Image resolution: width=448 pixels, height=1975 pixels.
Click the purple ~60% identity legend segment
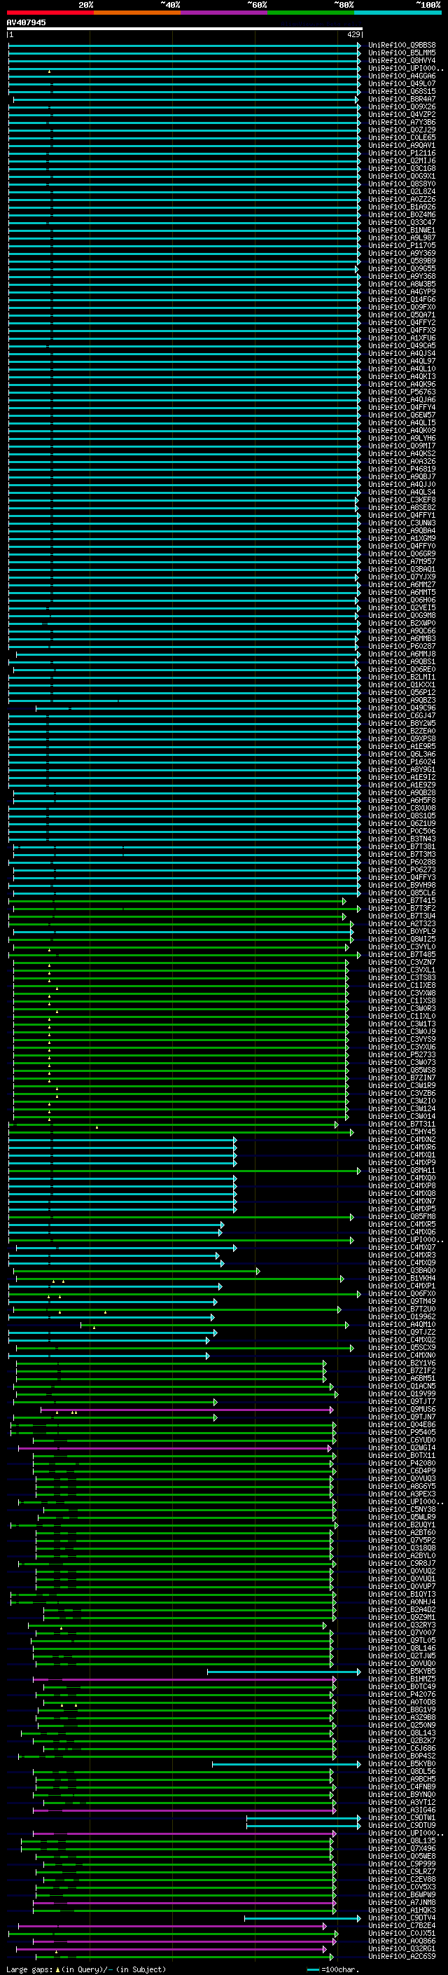click(x=223, y=13)
